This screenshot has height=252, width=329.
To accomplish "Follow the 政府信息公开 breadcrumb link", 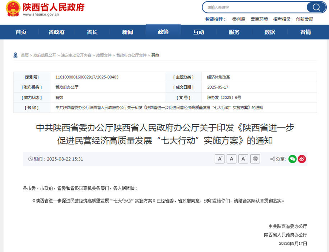I will point(45,55).
